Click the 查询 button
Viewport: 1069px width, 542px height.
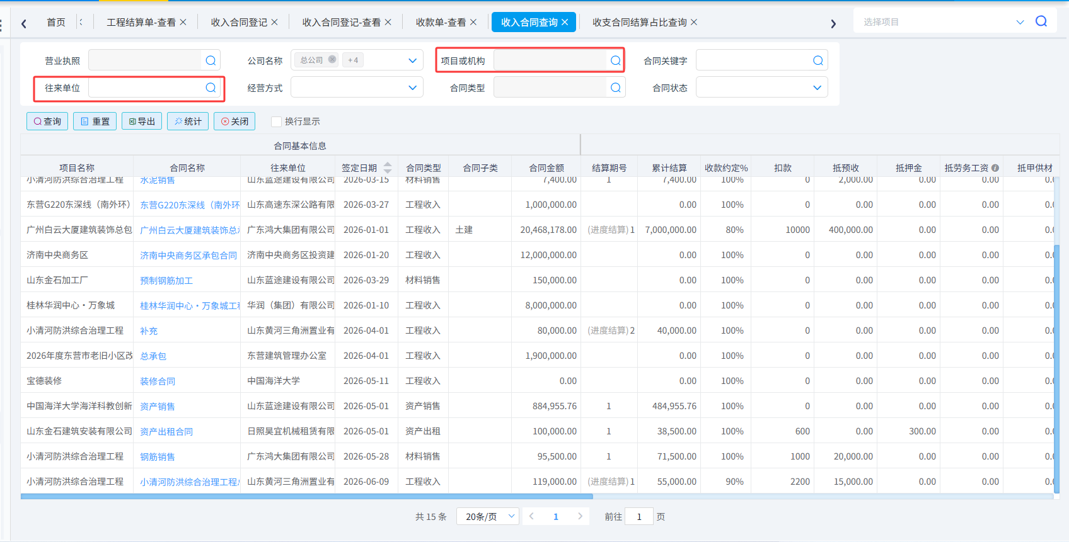[x=47, y=121]
